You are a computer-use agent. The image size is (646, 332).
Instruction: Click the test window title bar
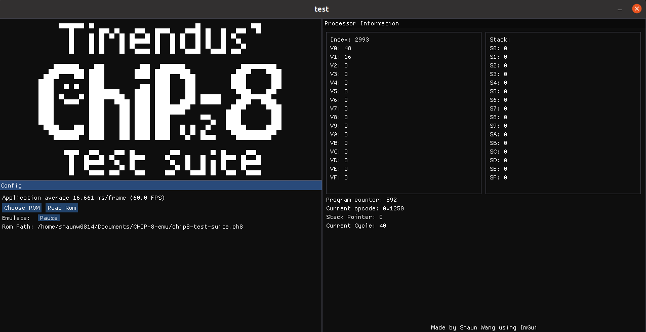[x=321, y=9]
